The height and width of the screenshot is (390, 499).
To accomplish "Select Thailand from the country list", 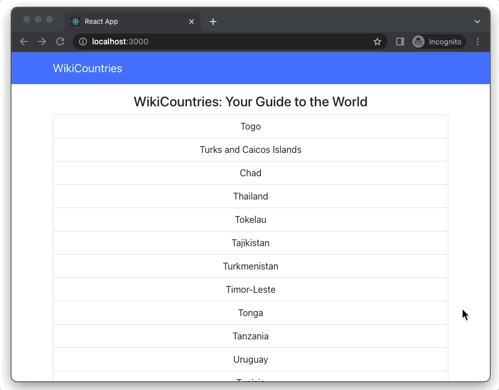I will coord(251,196).
